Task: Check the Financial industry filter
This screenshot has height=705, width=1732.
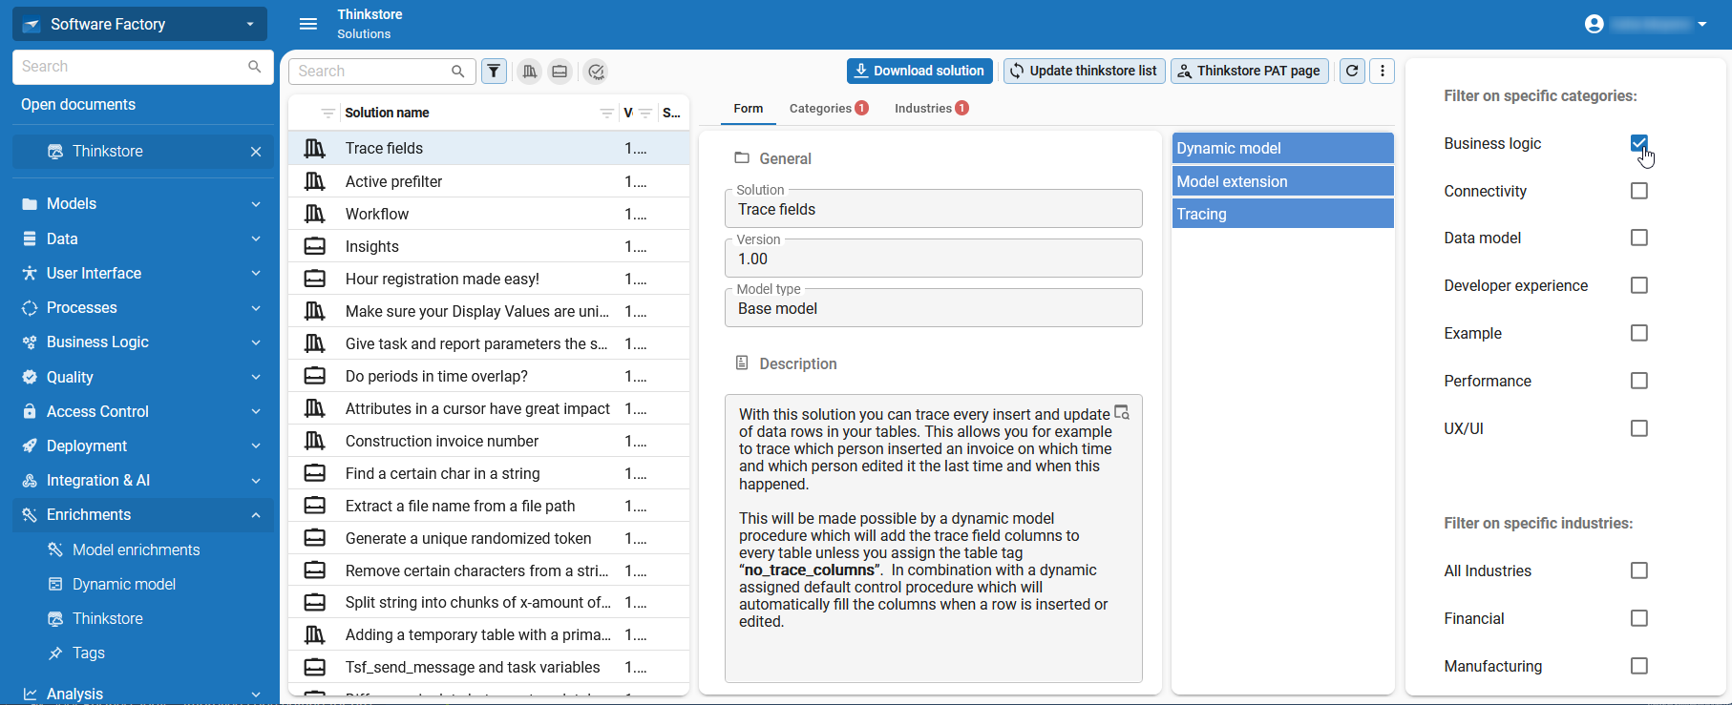Action: 1638,618
